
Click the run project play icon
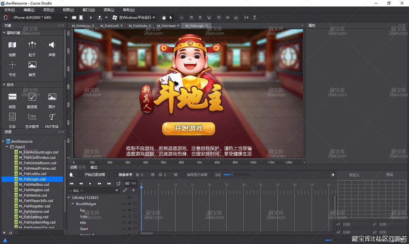tap(91, 17)
